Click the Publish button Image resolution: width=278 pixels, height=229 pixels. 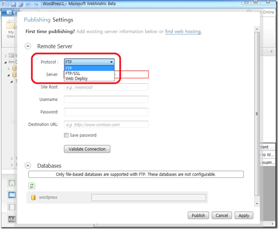coord(198,215)
